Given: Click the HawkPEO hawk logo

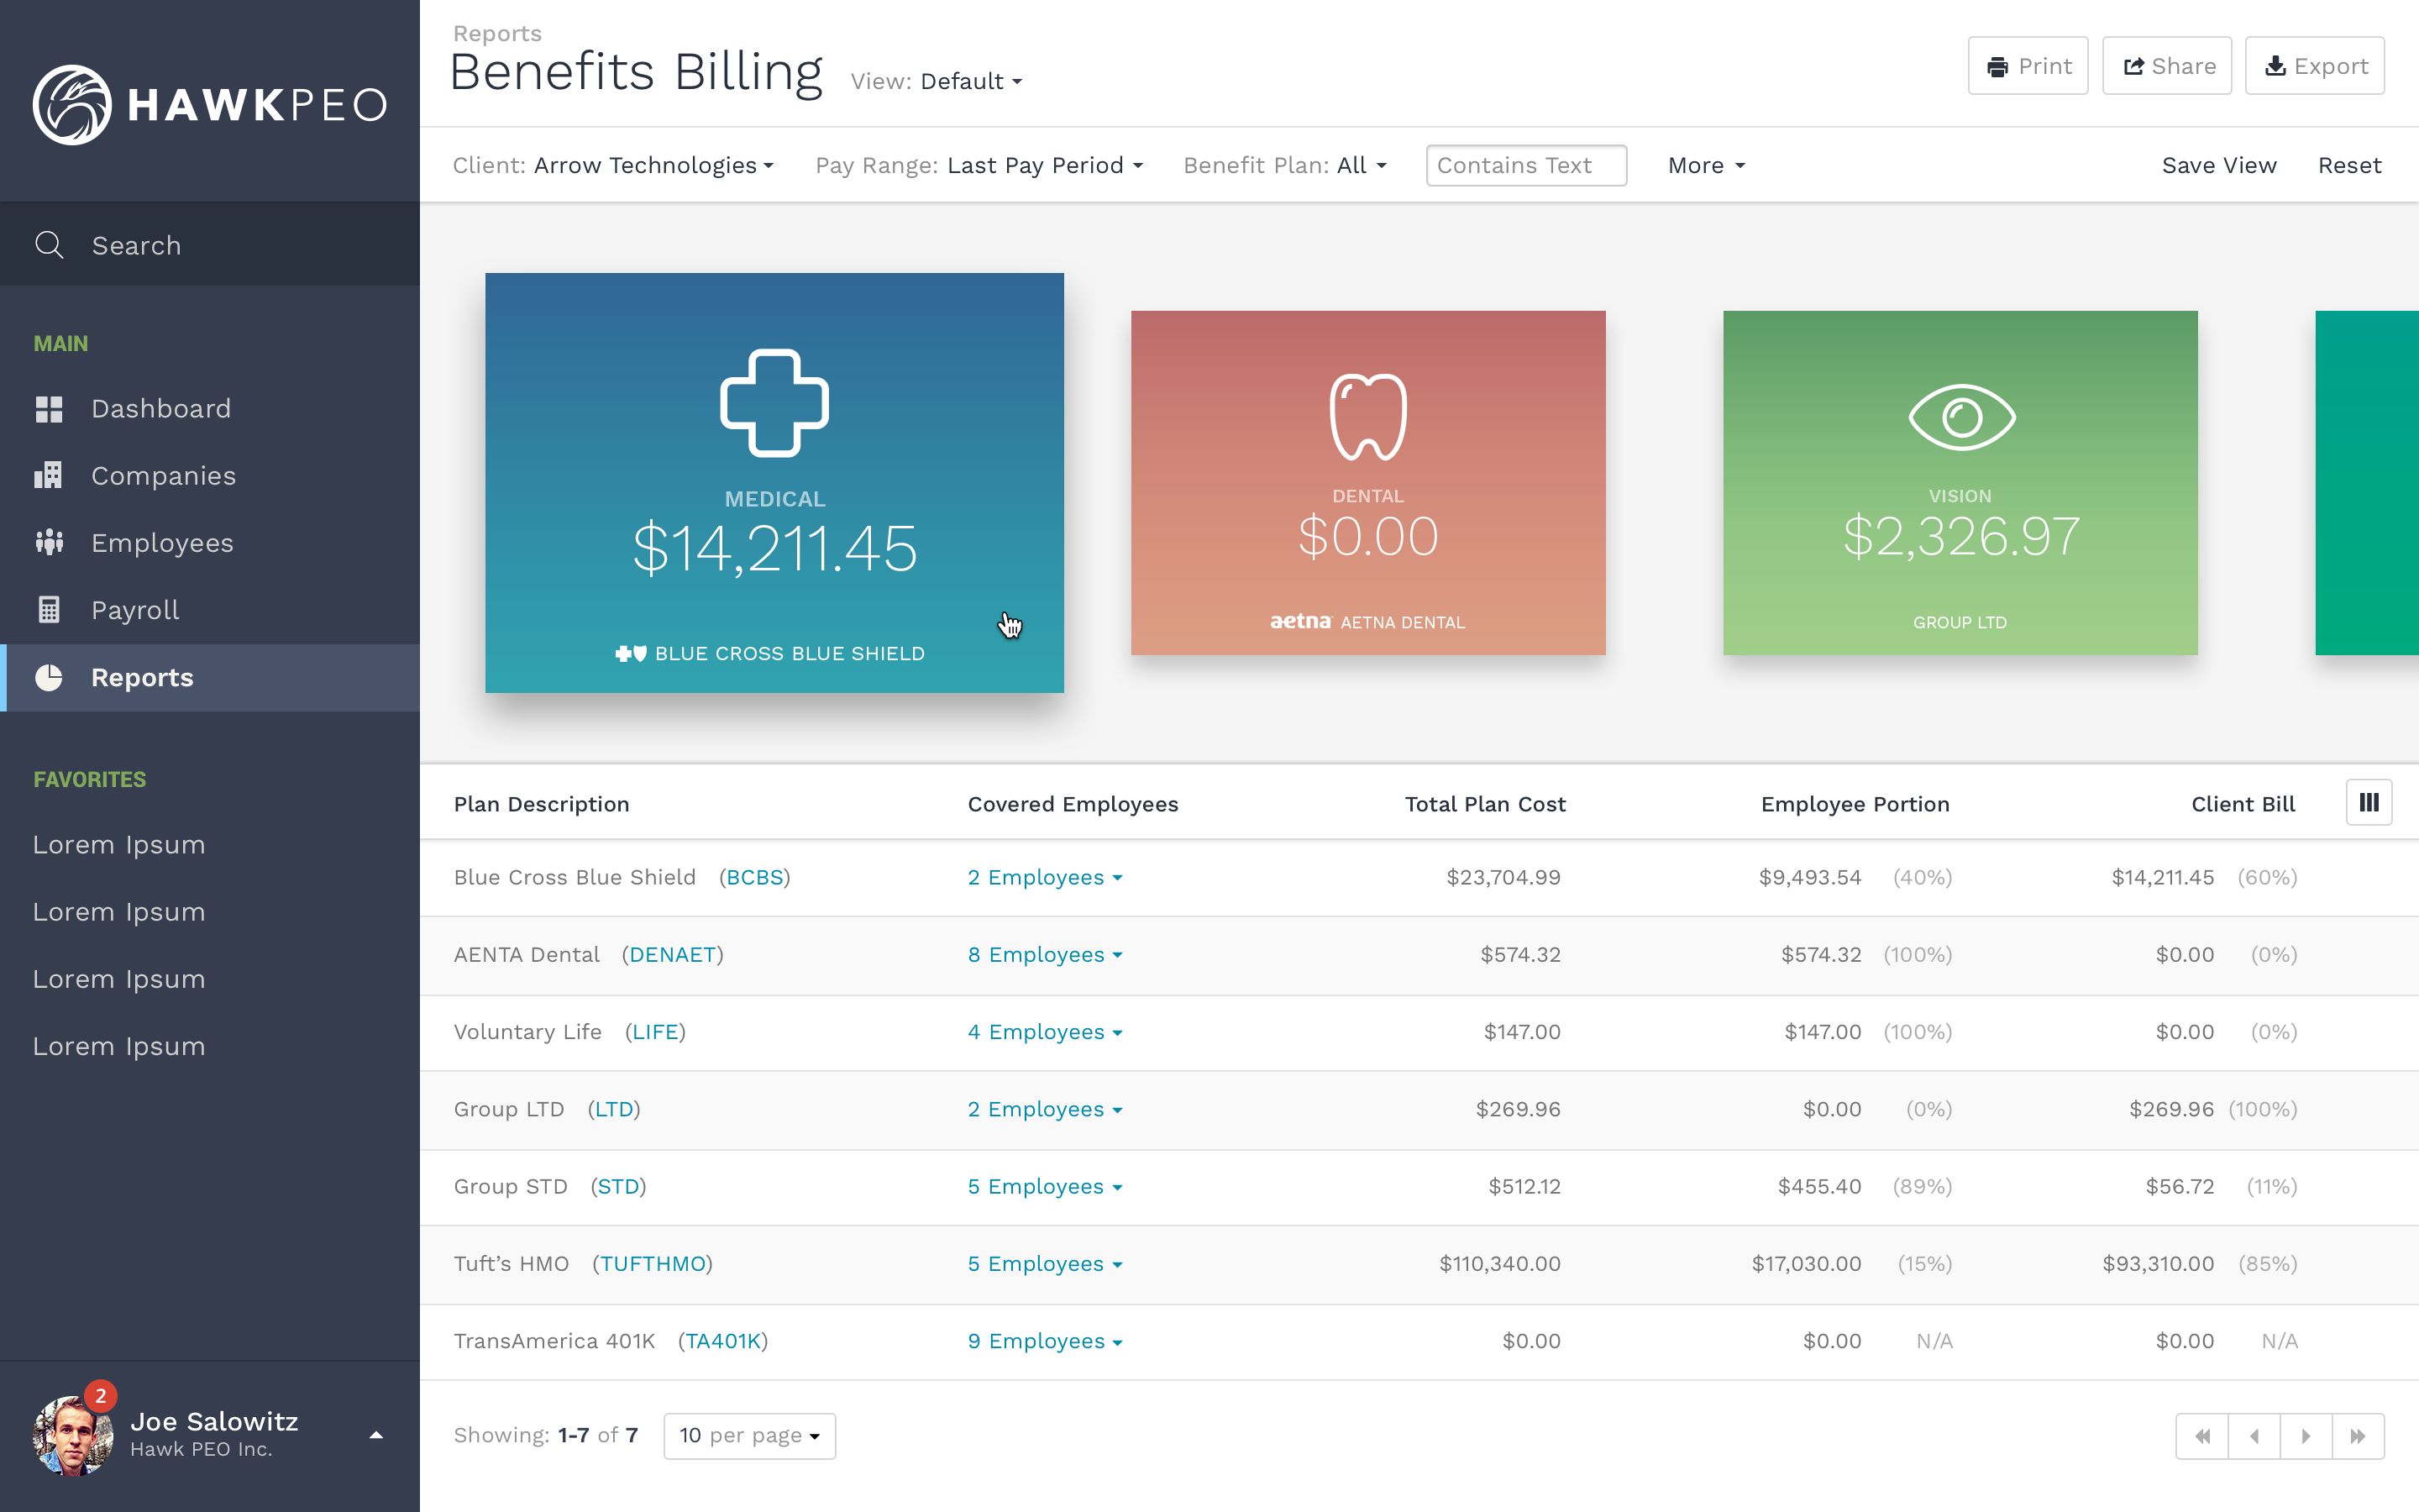Looking at the screenshot, I should (72, 104).
